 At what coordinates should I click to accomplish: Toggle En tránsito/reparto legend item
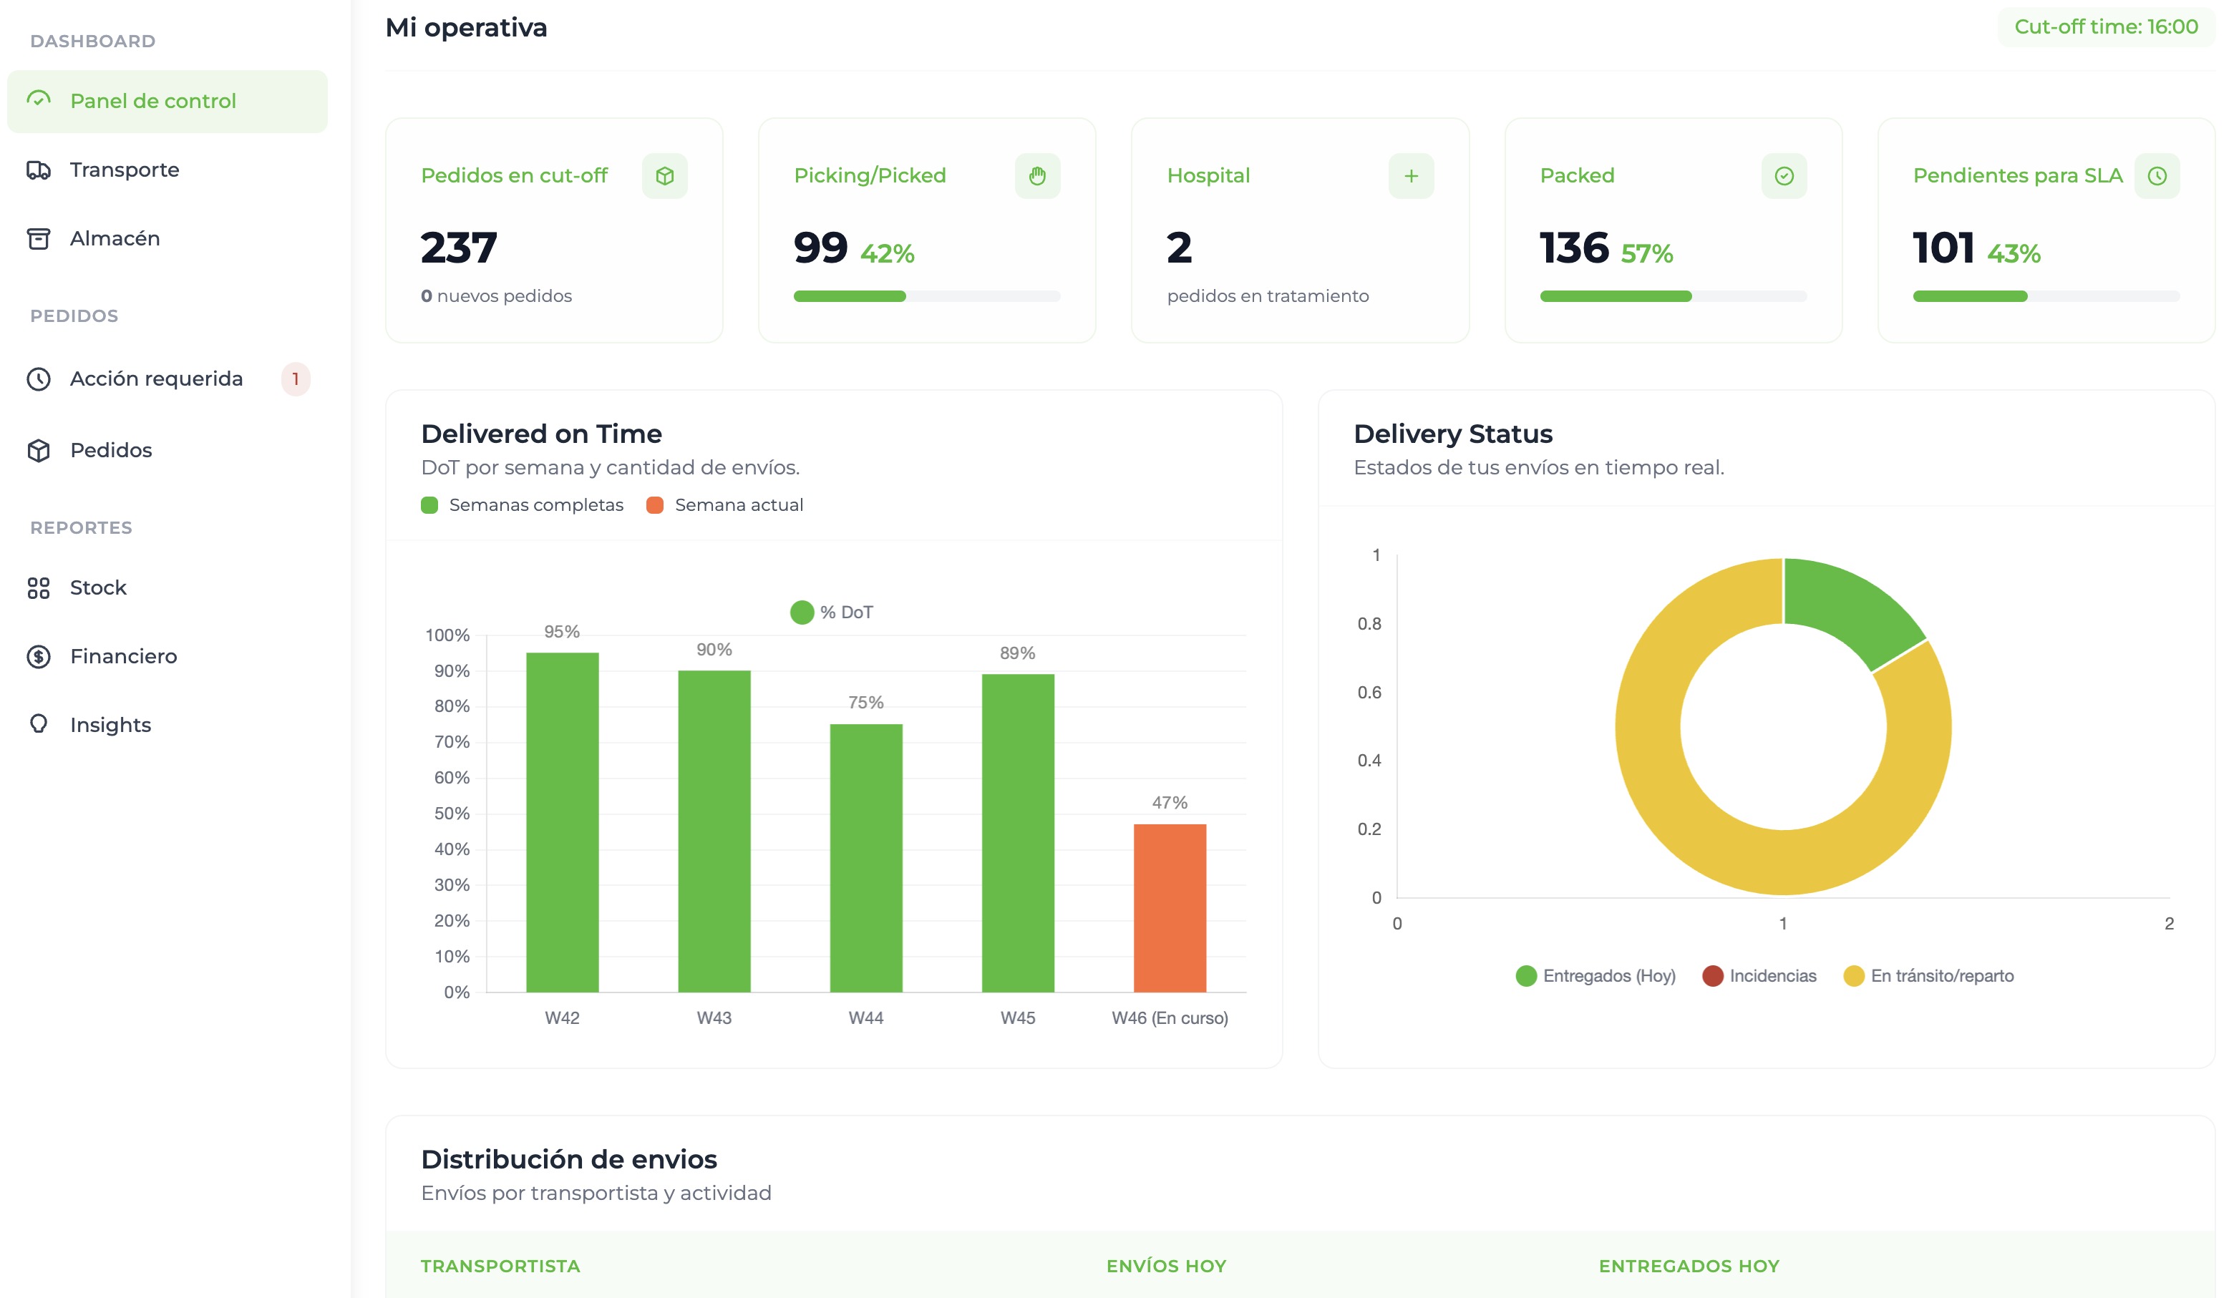[1928, 975]
